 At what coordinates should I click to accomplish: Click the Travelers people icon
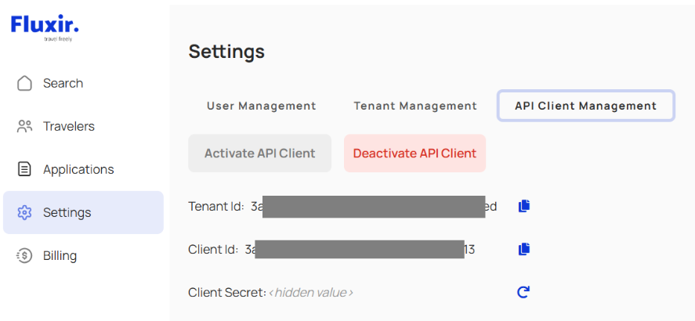pyautogui.click(x=25, y=126)
